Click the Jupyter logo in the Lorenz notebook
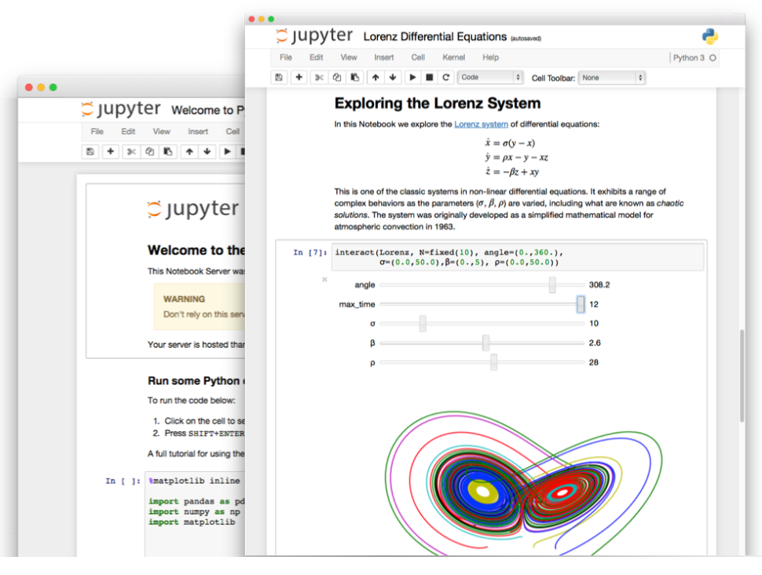Viewport: 762px width, 575px height. coord(313,35)
